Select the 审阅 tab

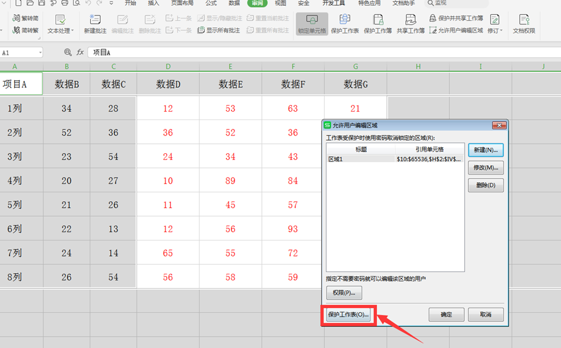(257, 3)
